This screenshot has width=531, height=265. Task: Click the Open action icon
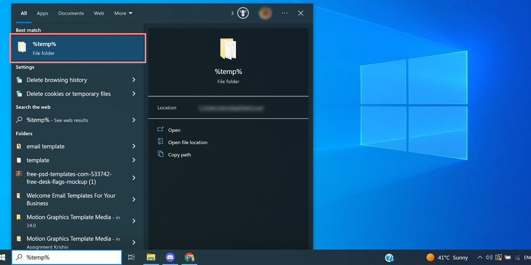pos(161,129)
